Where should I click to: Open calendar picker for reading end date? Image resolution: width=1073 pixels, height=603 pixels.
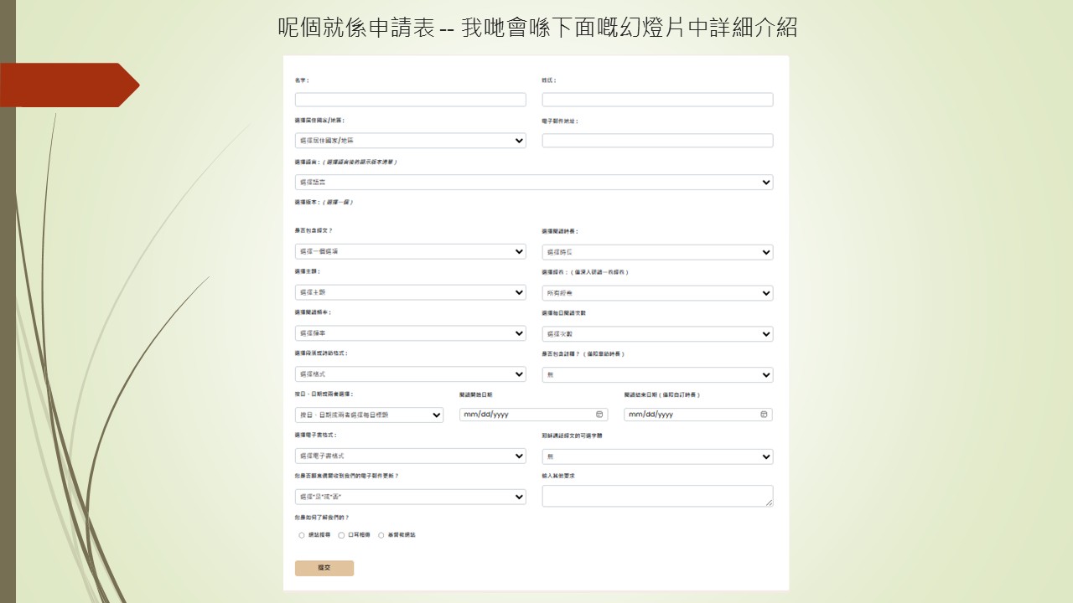point(764,415)
